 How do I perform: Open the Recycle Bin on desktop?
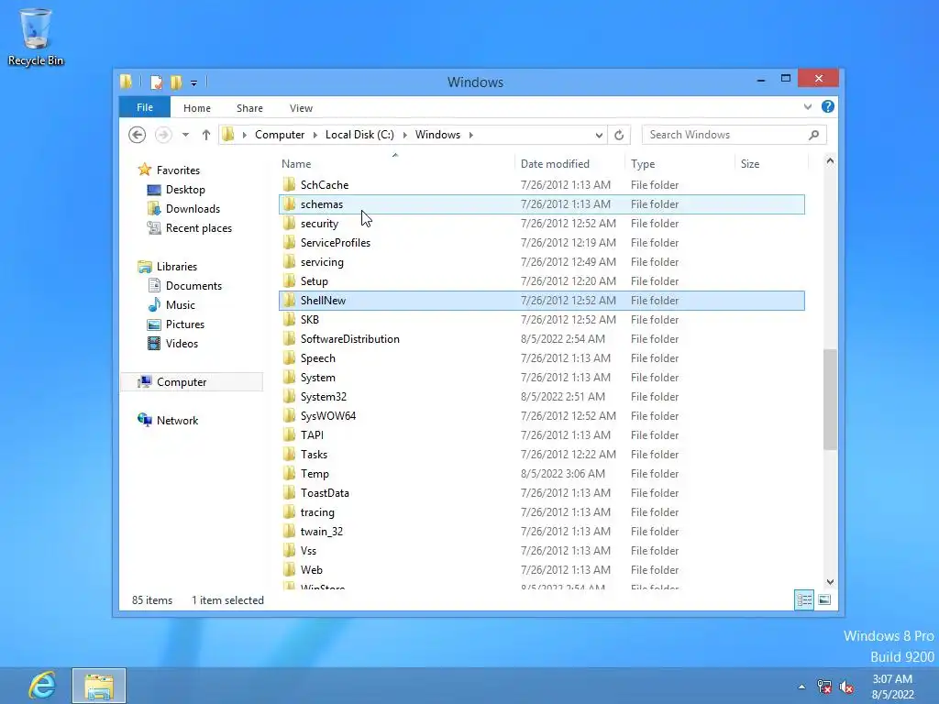36,36
